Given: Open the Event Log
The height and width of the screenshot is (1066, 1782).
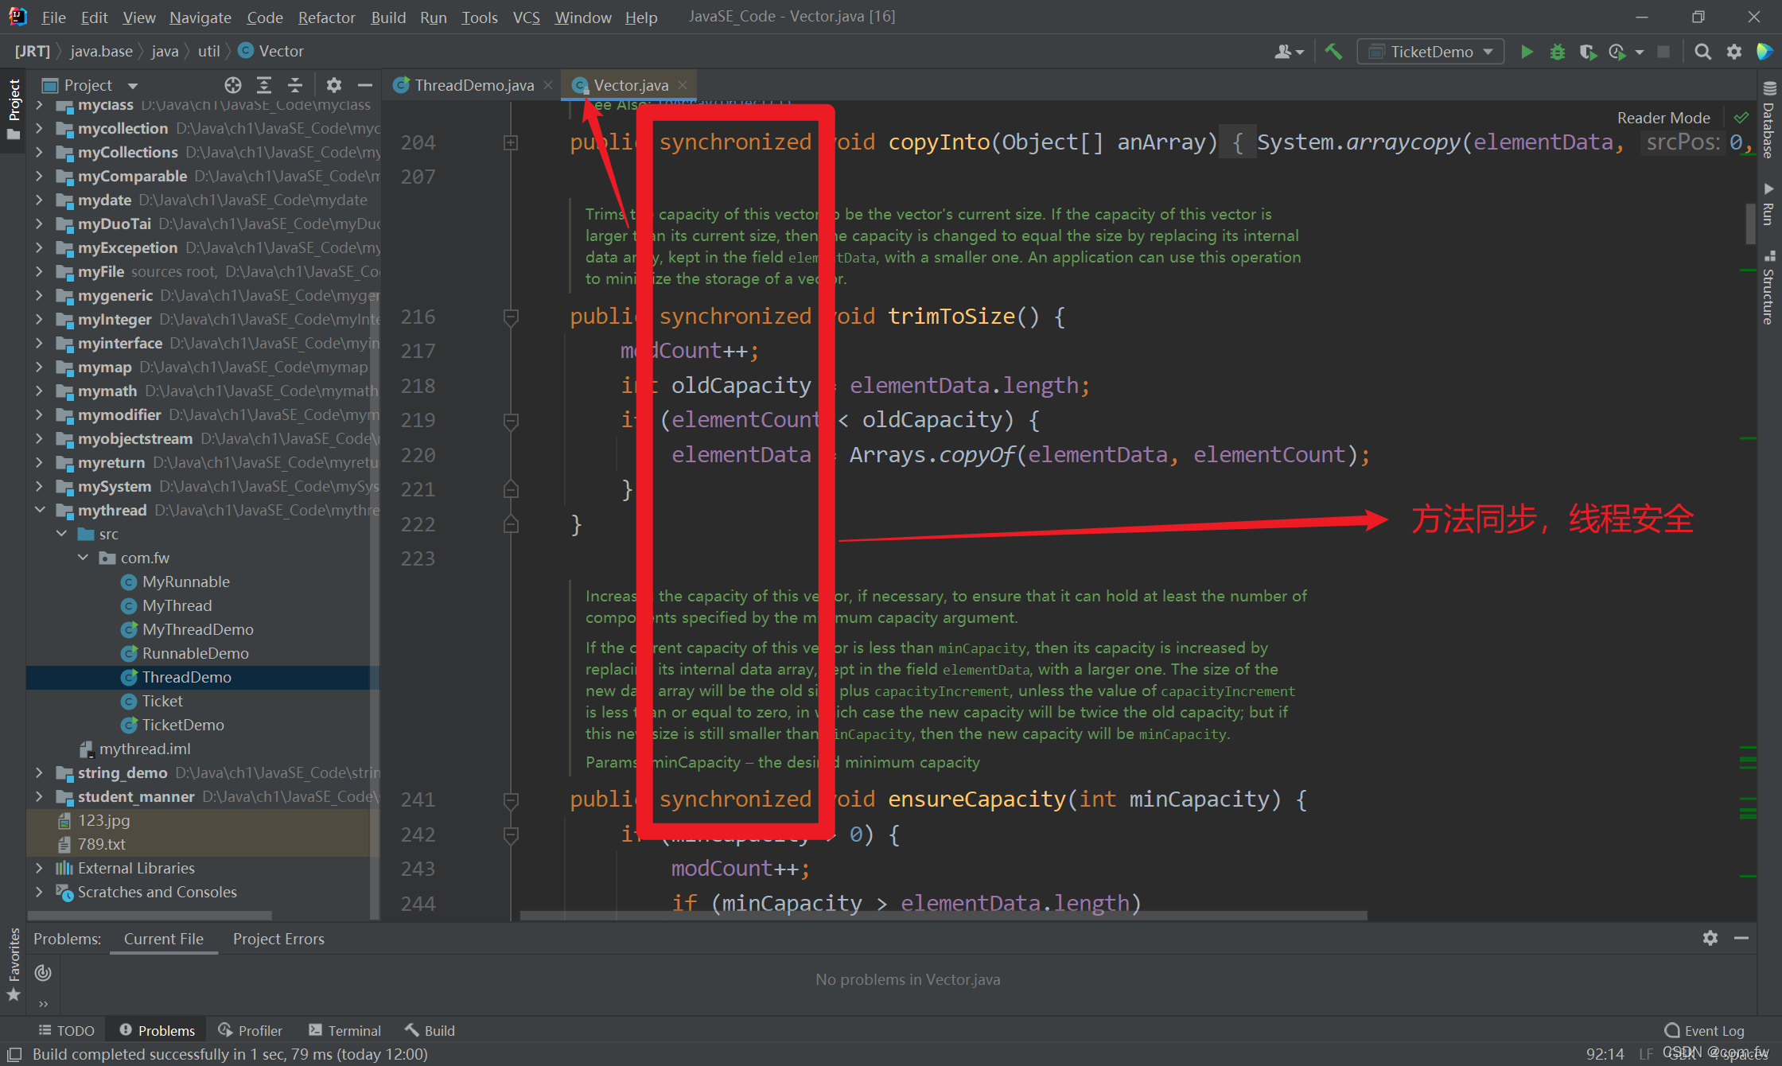Looking at the screenshot, I should point(1704,1030).
